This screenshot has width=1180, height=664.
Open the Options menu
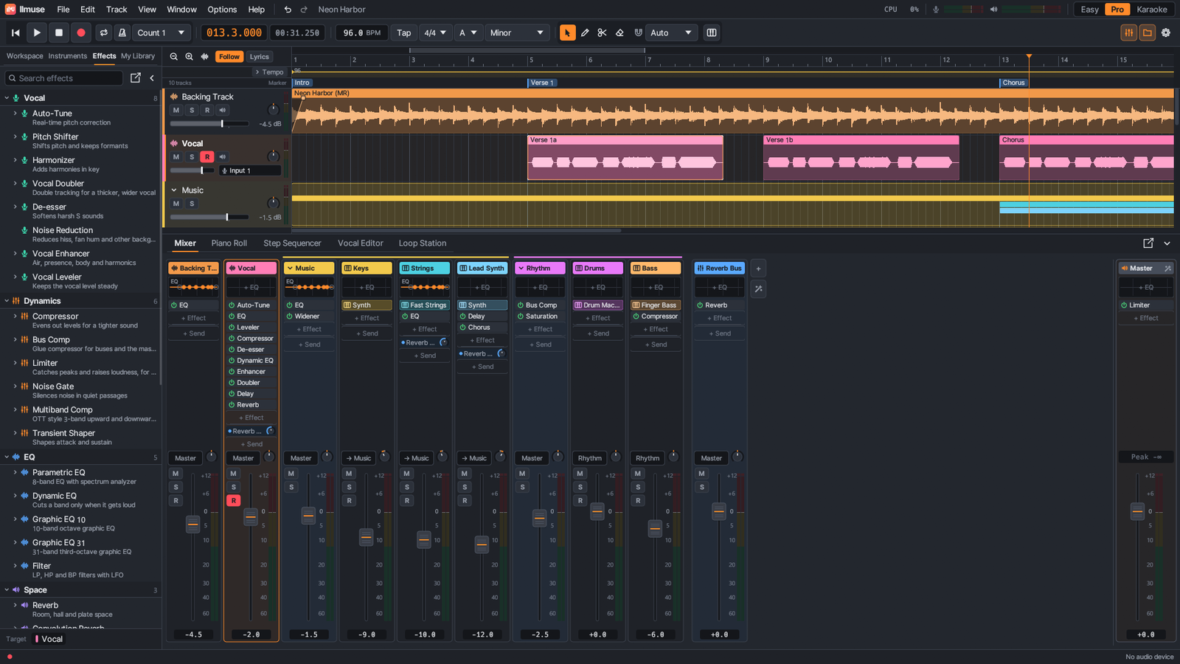(222, 10)
